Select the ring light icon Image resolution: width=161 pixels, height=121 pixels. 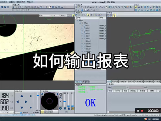click(x=61, y=94)
